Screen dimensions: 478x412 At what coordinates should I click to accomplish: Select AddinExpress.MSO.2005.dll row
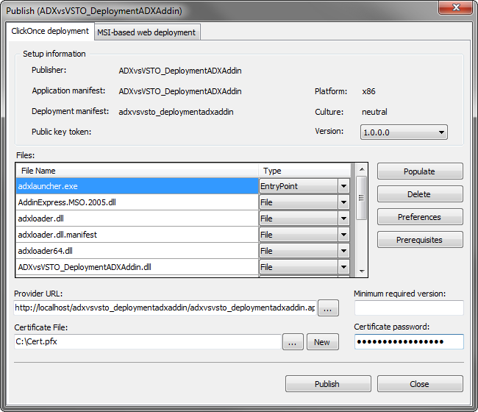pyautogui.click(x=138, y=202)
